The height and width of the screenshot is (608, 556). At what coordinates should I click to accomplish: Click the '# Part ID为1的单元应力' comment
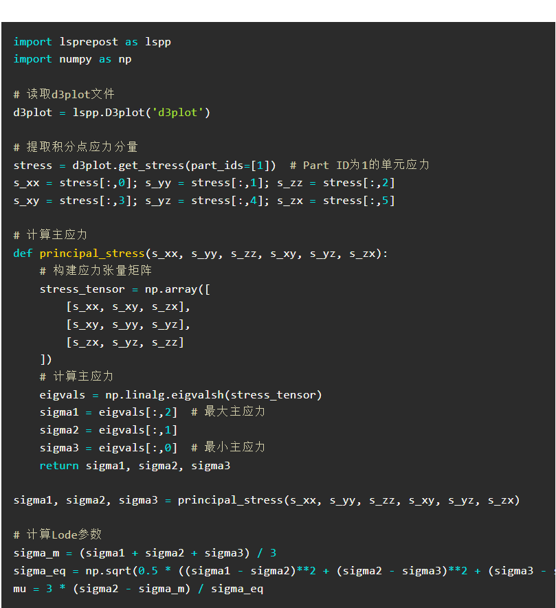coord(359,165)
